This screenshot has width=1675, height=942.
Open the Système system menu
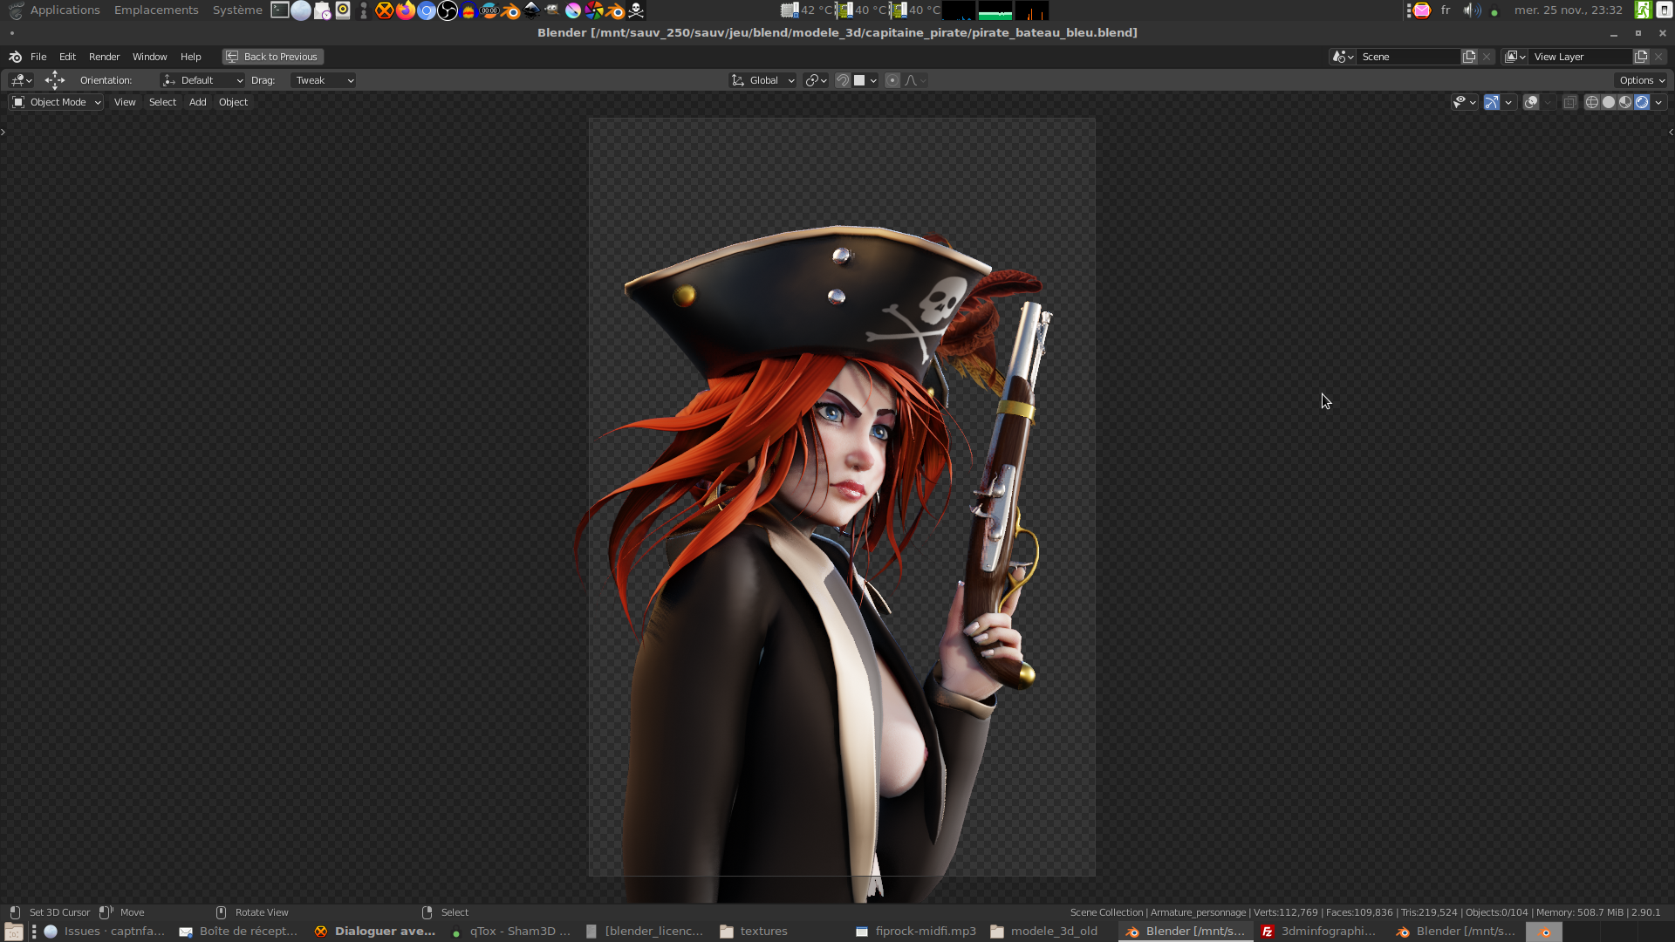pos(237,10)
